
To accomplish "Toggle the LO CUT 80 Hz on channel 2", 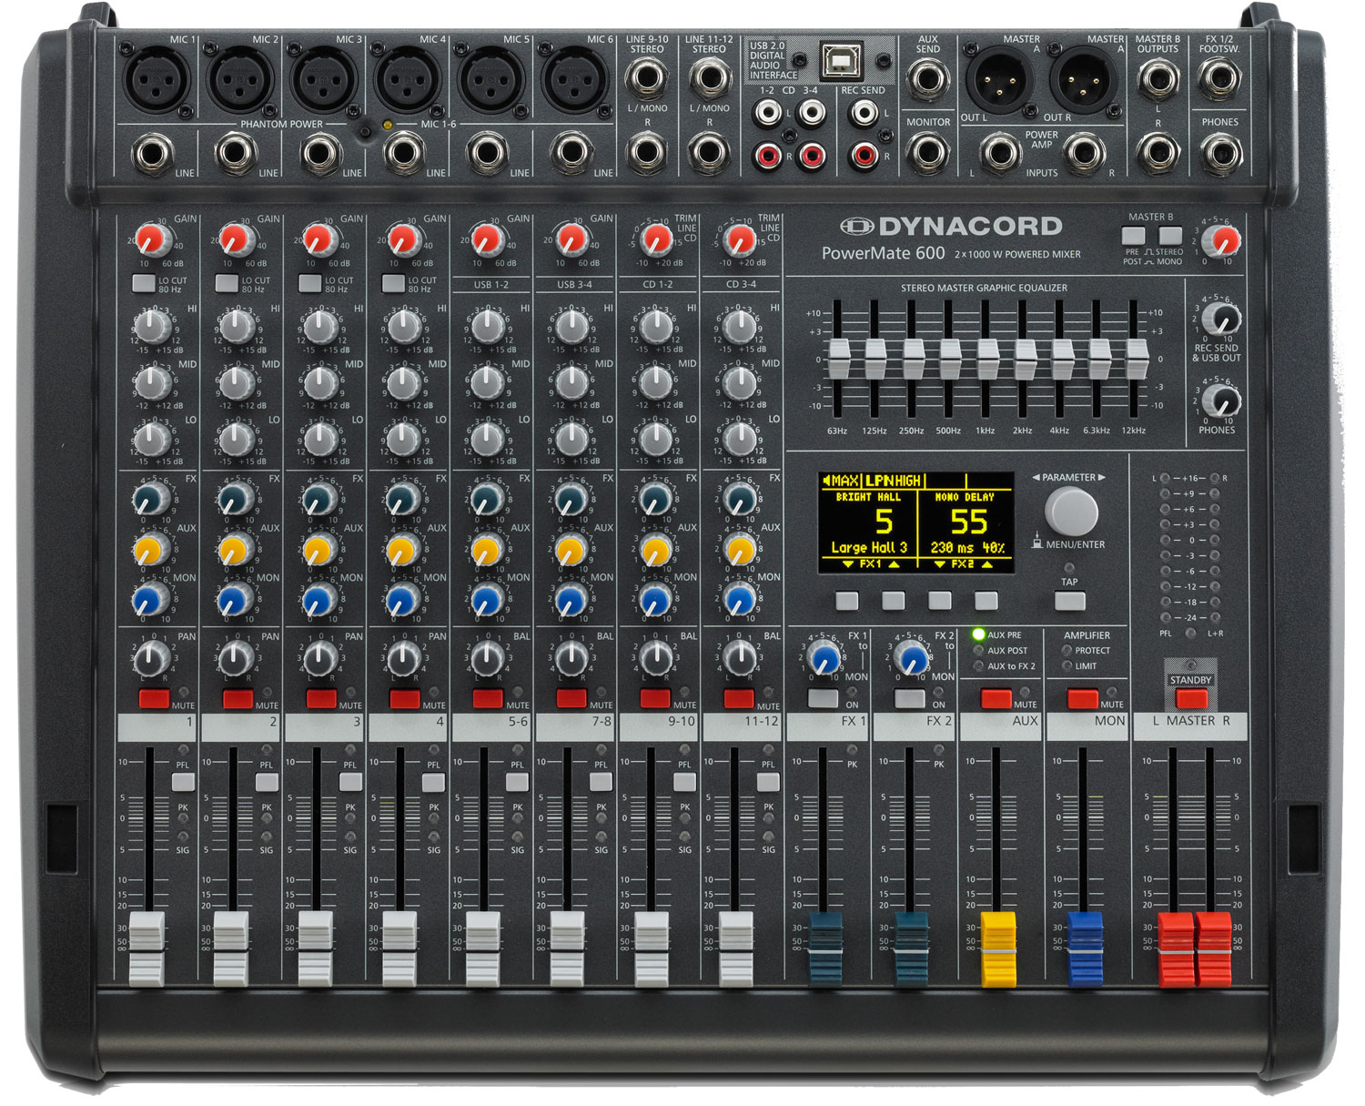I will click(x=227, y=283).
